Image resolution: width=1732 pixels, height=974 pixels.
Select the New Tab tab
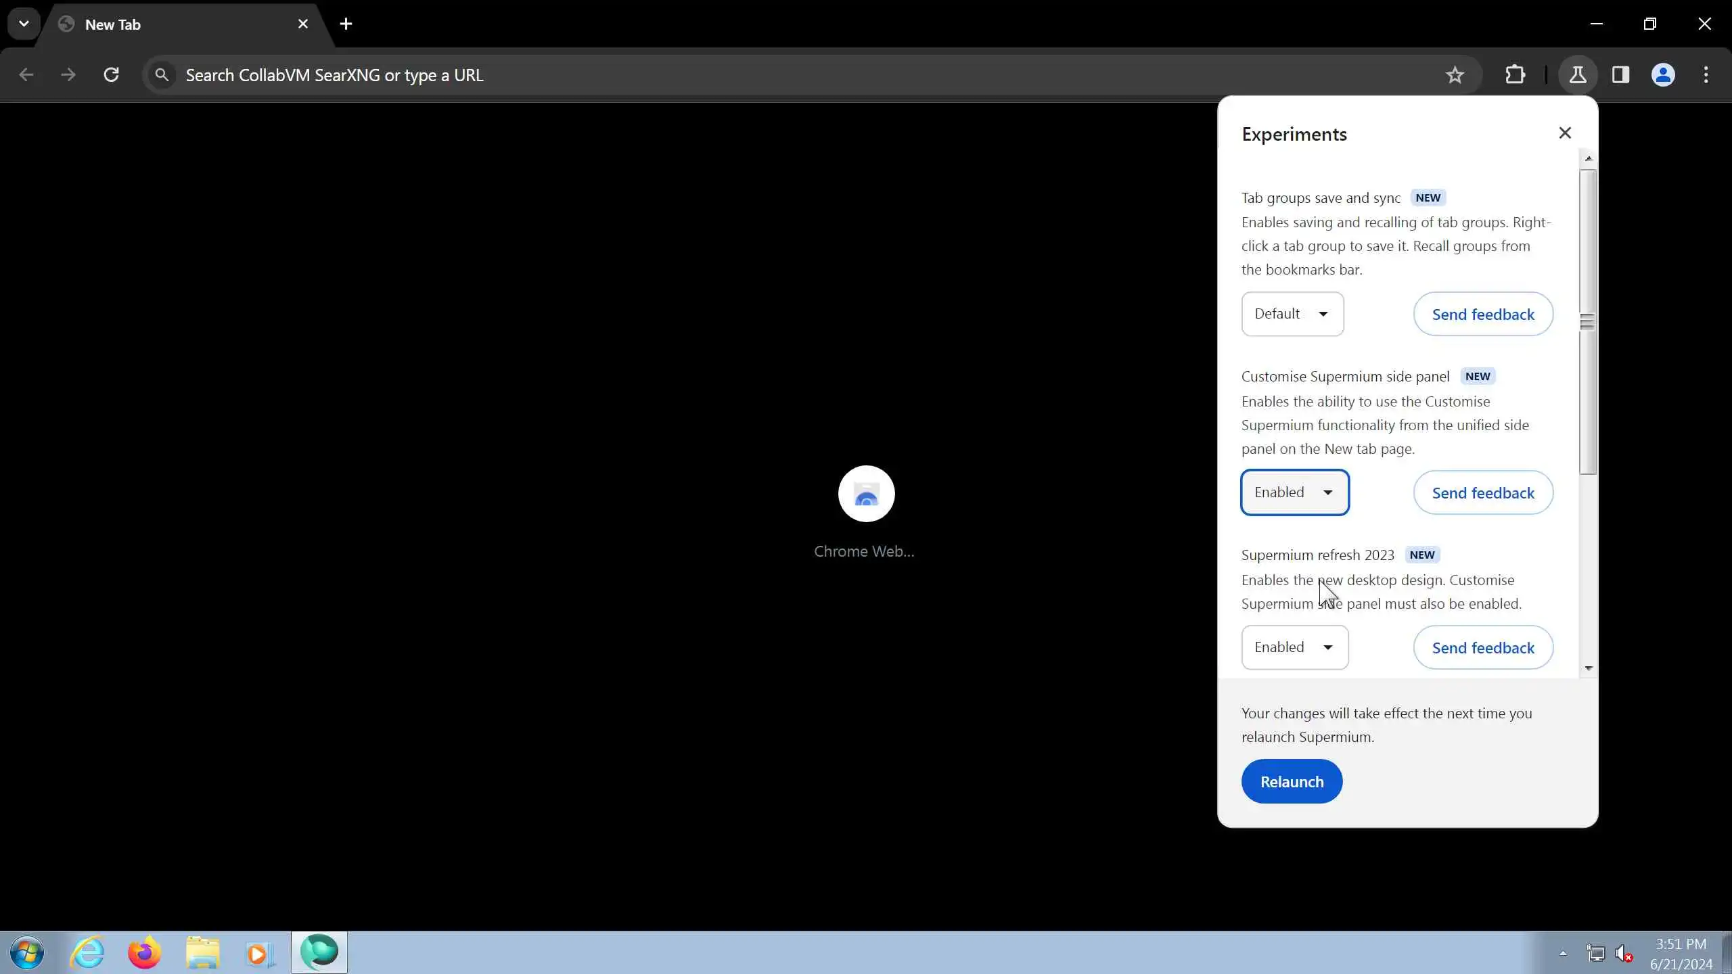click(169, 24)
